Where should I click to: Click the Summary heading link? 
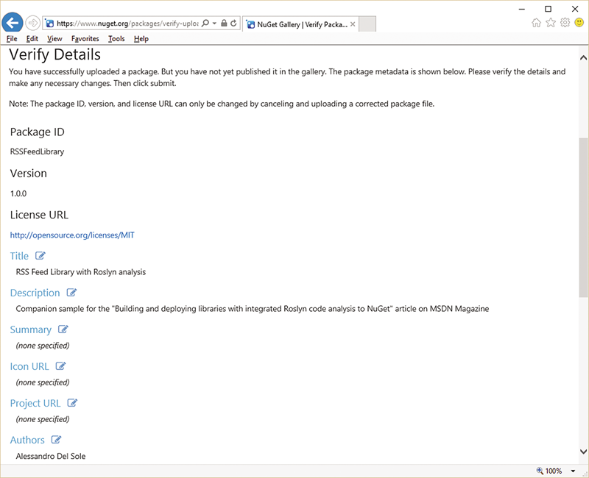click(x=30, y=329)
